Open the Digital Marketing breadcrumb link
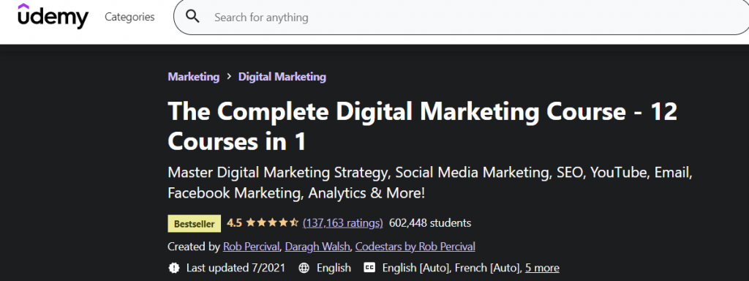This screenshot has height=281, width=749. click(x=282, y=76)
